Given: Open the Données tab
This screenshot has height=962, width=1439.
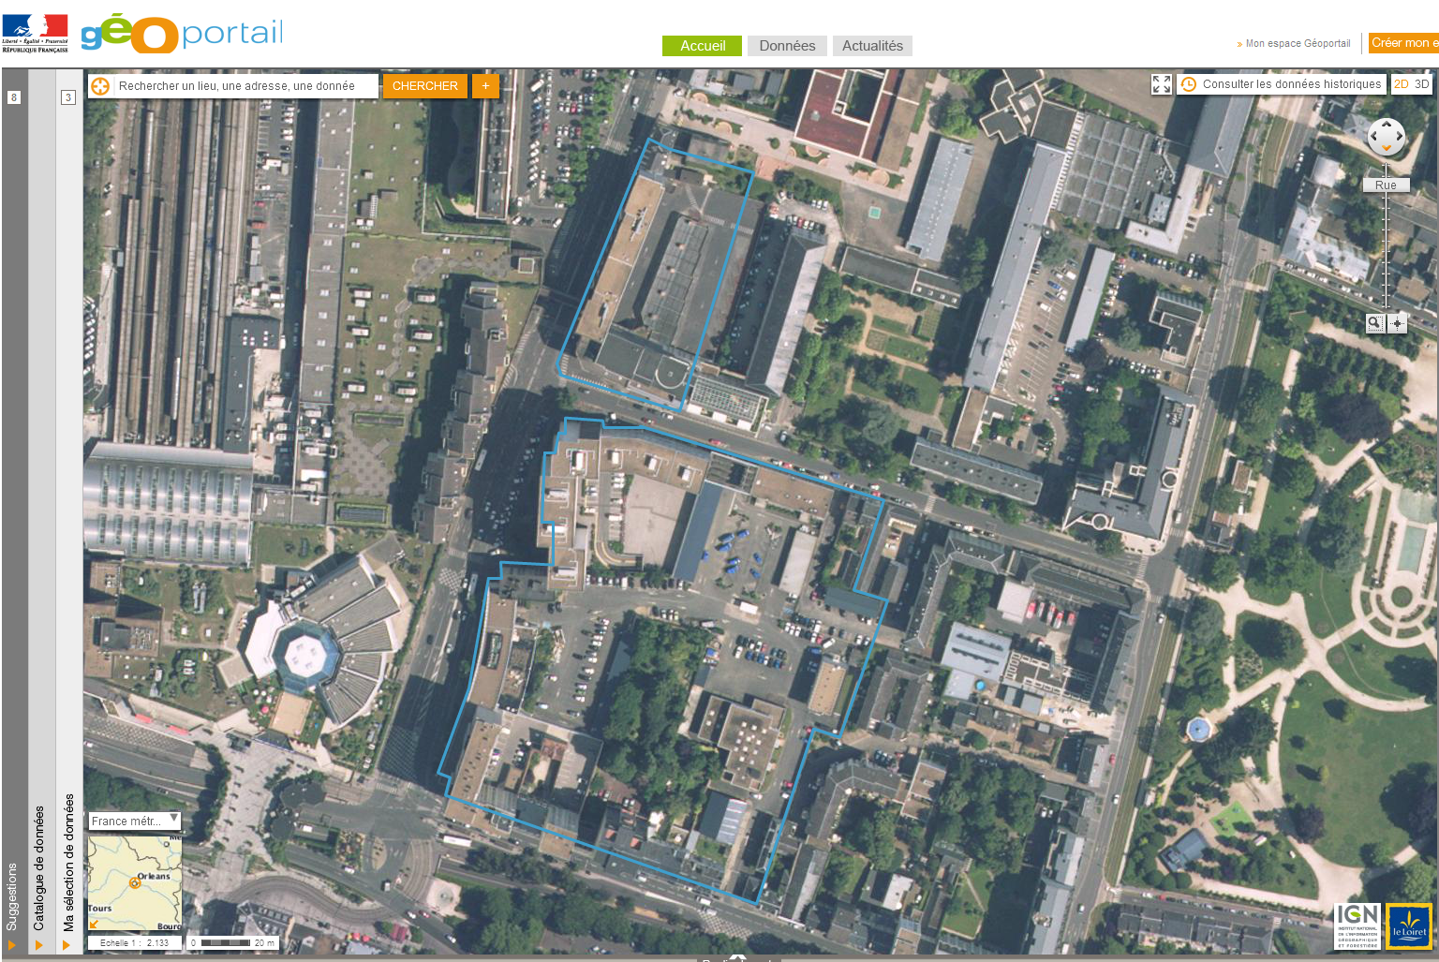Looking at the screenshot, I should [x=787, y=46].
